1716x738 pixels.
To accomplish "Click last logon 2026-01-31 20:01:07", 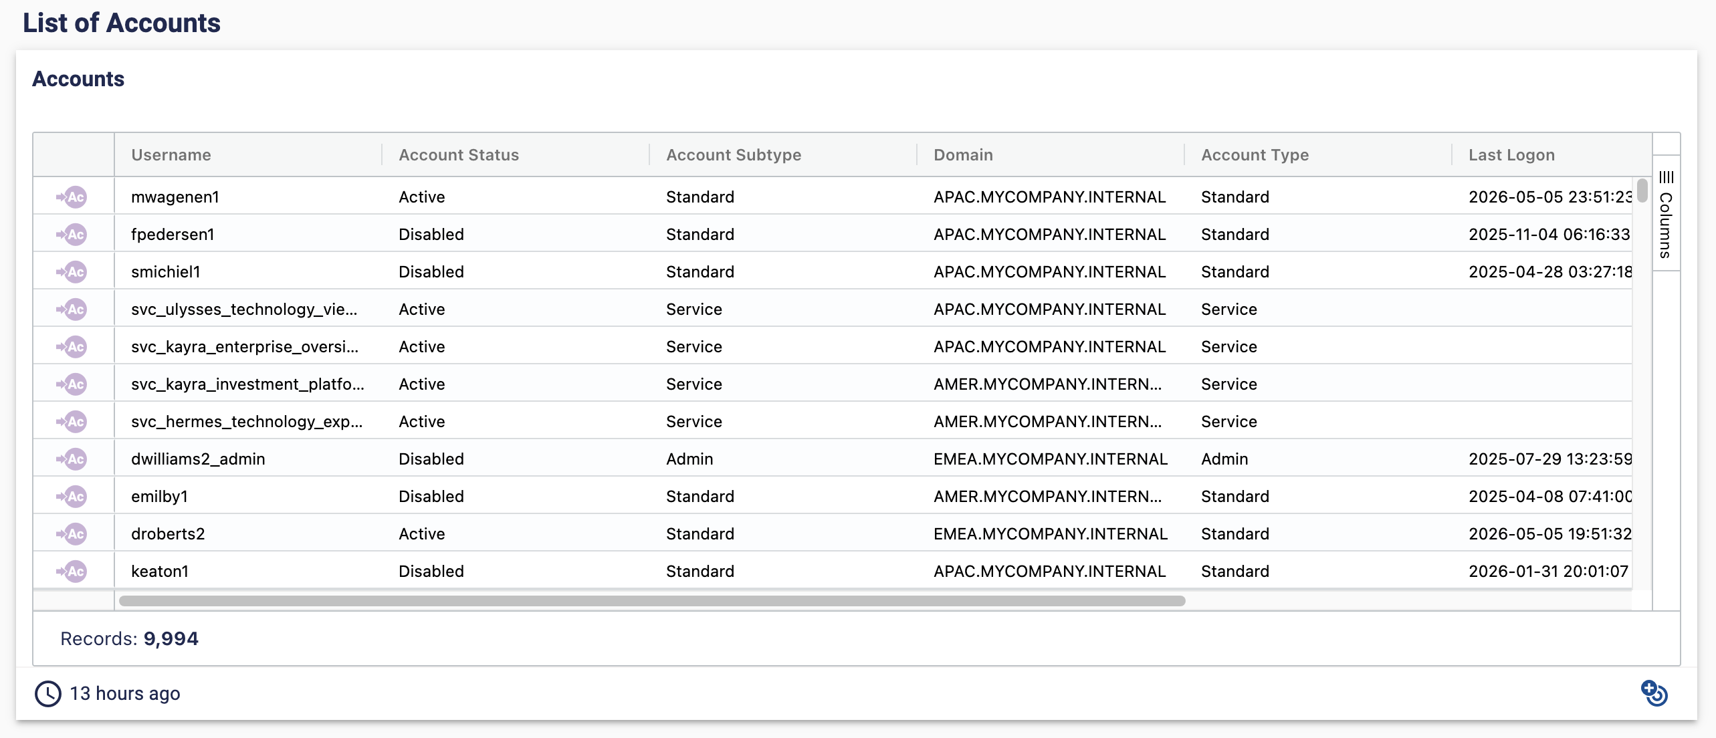I will [x=1548, y=572].
